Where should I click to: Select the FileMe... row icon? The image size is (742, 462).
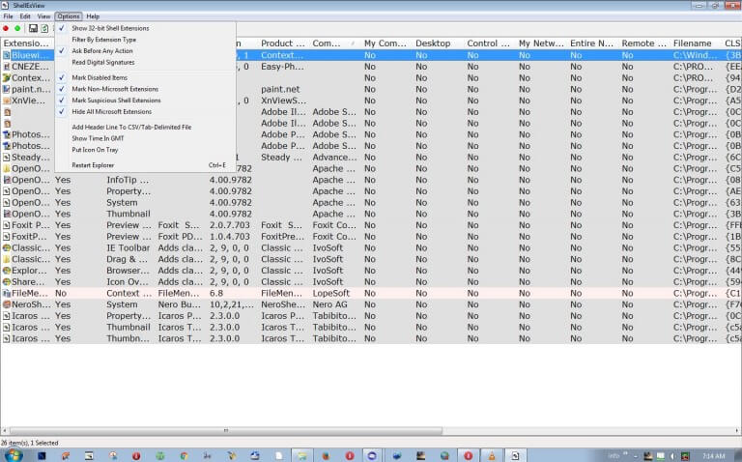[7, 294]
